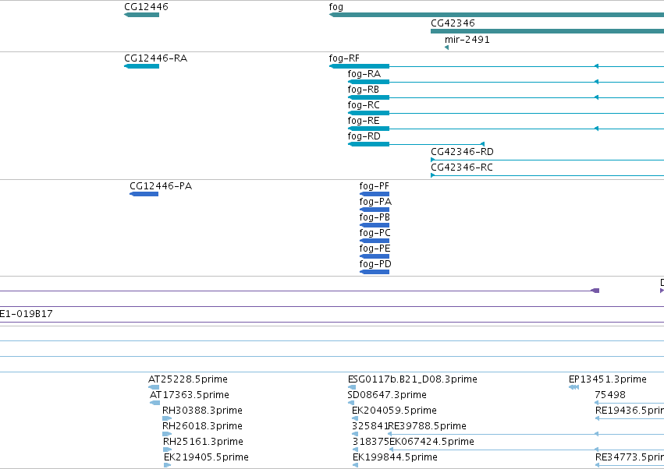The width and height of the screenshot is (664, 469).
Task: Open the fog-RF transcript label
Action: point(344,58)
